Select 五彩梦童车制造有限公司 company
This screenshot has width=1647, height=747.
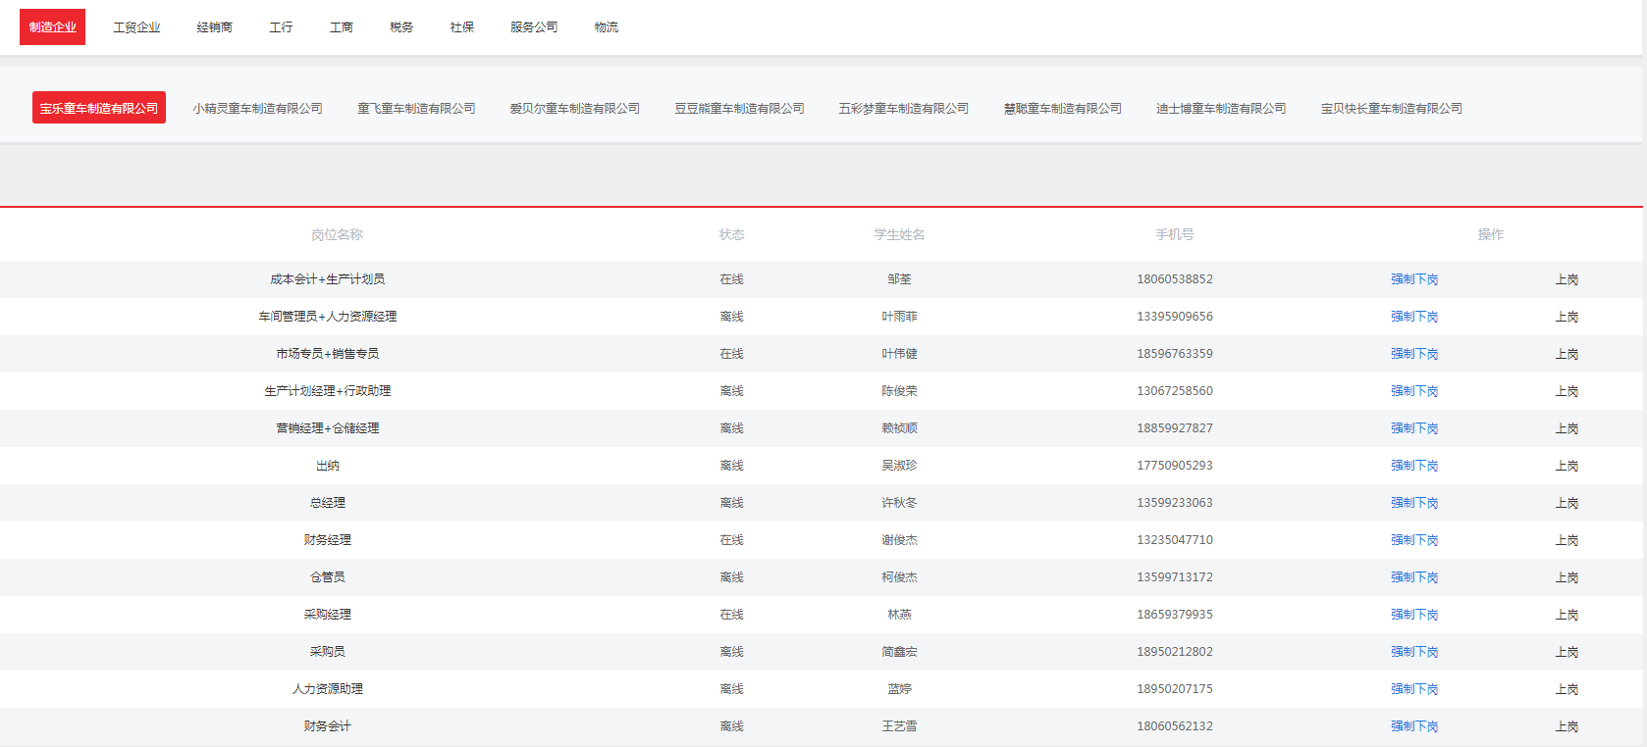(x=903, y=108)
